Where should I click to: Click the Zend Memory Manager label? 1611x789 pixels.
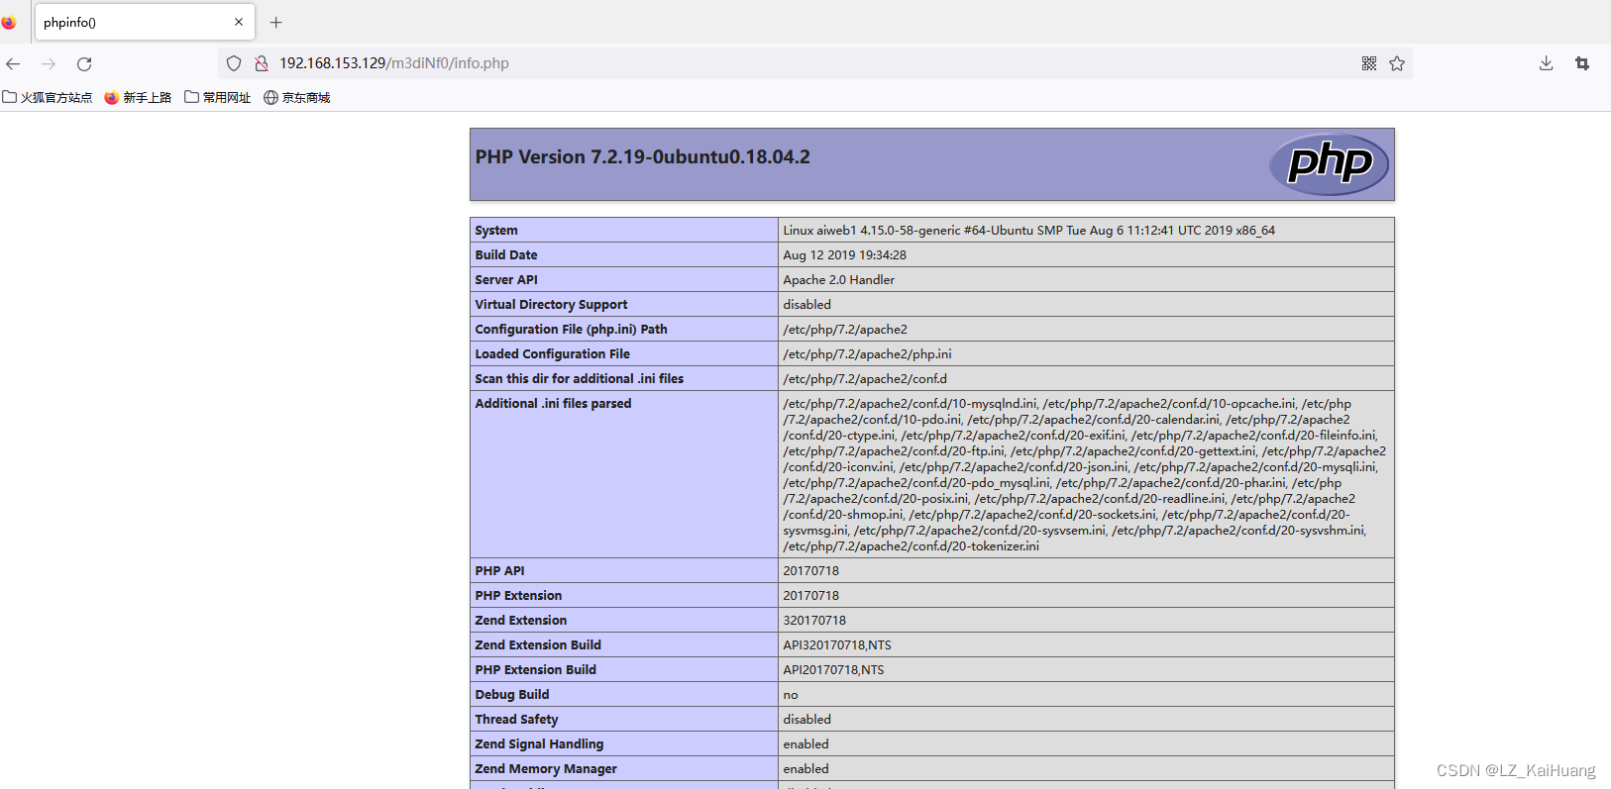tap(546, 769)
